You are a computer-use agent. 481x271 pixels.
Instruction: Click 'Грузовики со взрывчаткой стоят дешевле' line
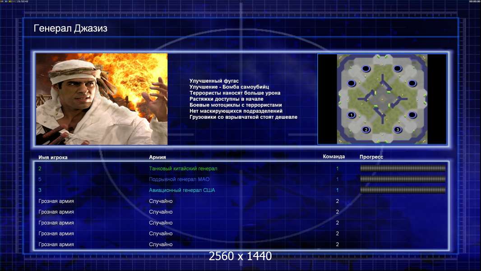tap(243, 117)
